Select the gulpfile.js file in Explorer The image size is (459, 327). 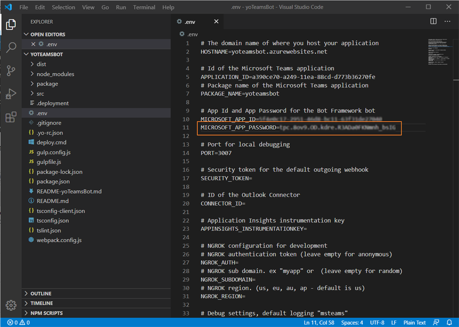click(x=48, y=161)
